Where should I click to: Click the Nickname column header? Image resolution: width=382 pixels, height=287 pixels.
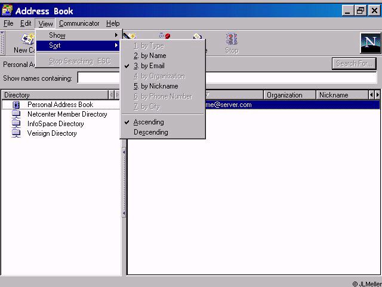click(x=342, y=95)
